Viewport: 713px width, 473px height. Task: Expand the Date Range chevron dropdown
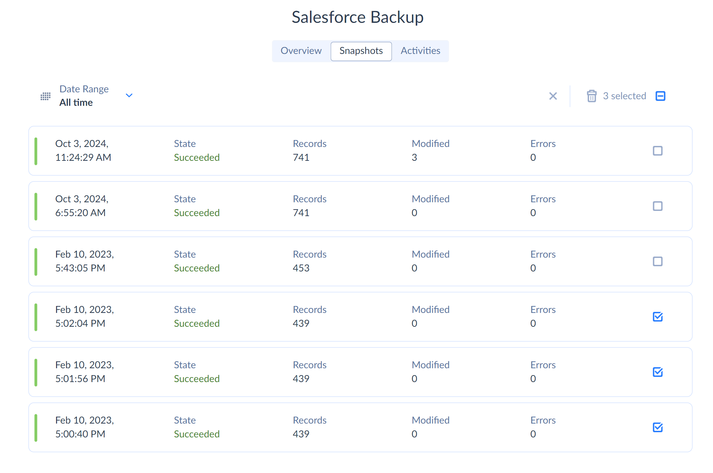(129, 95)
